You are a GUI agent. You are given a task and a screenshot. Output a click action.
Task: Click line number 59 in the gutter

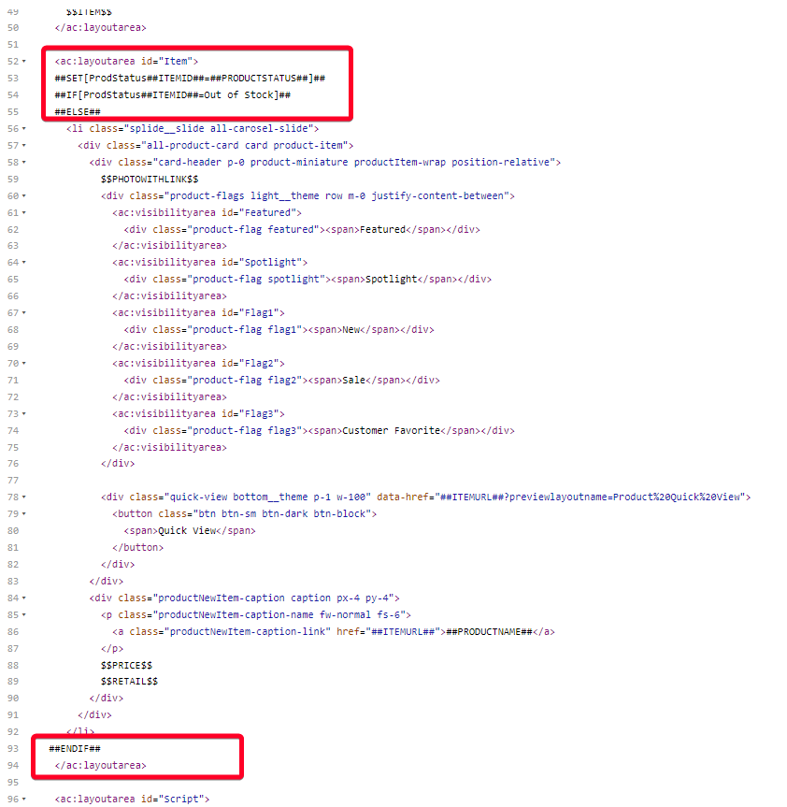(13, 180)
